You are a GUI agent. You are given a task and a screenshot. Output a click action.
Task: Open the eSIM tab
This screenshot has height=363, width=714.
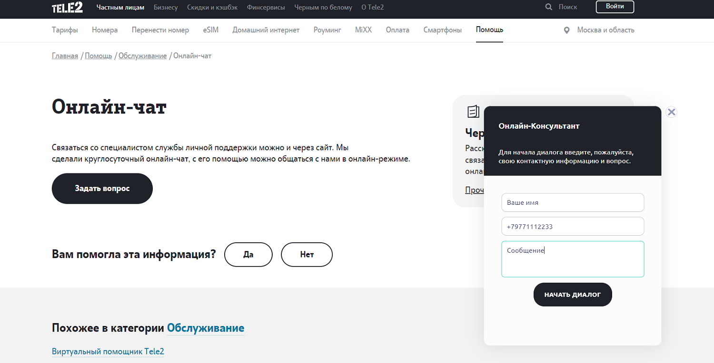pyautogui.click(x=210, y=30)
